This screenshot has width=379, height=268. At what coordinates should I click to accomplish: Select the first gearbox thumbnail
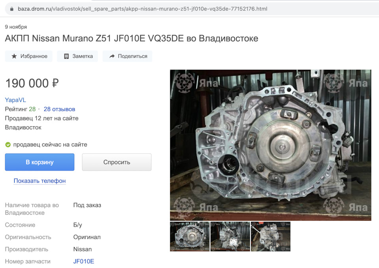(x=189, y=236)
